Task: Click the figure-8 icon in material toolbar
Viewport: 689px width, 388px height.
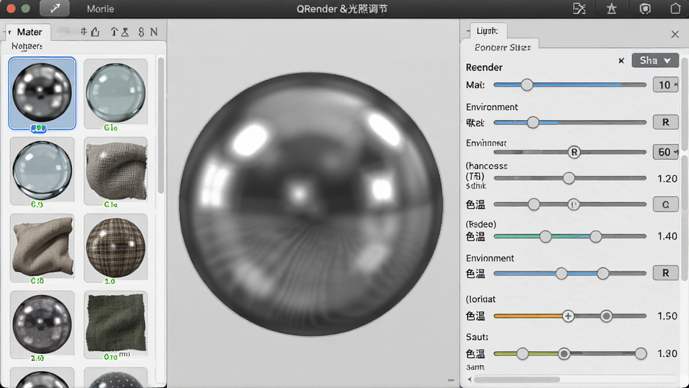Action: coord(141,32)
